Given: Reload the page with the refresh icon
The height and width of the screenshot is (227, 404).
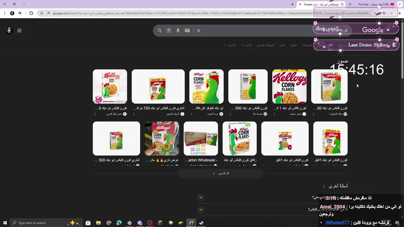Looking at the screenshot, I should coord(384,13).
